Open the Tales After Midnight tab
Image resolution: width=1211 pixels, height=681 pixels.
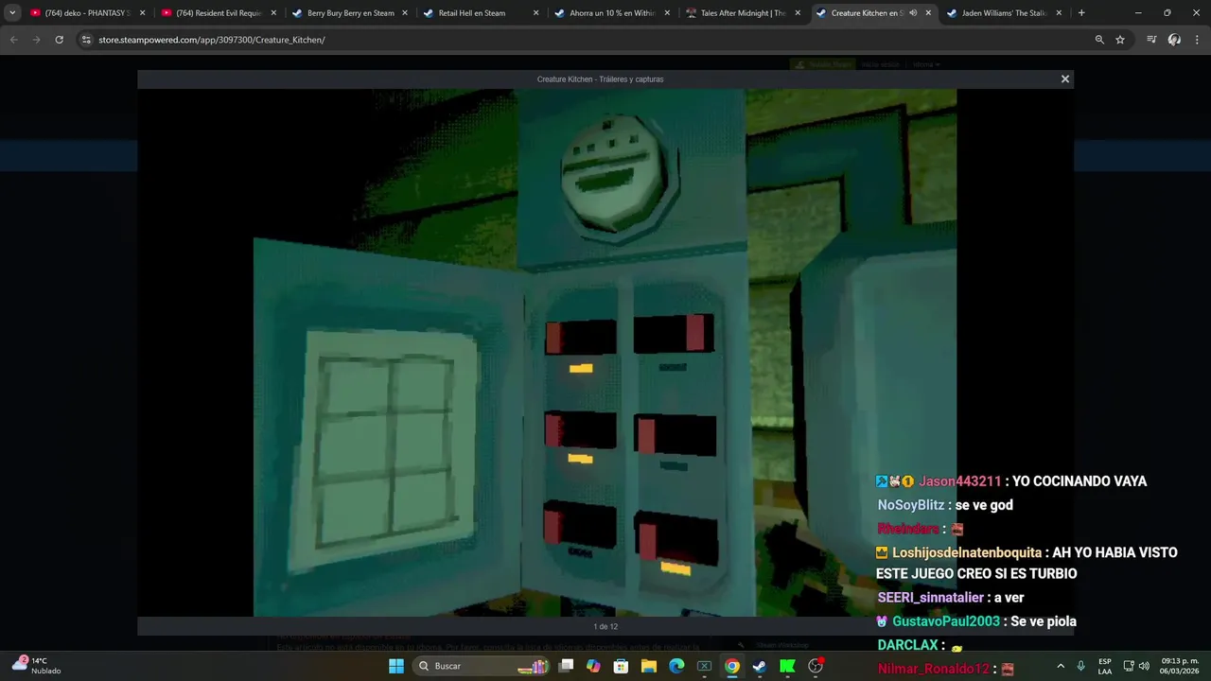click(741, 13)
